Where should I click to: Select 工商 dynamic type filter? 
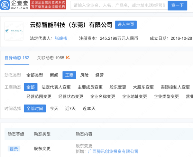pyautogui.click(x=69, y=75)
